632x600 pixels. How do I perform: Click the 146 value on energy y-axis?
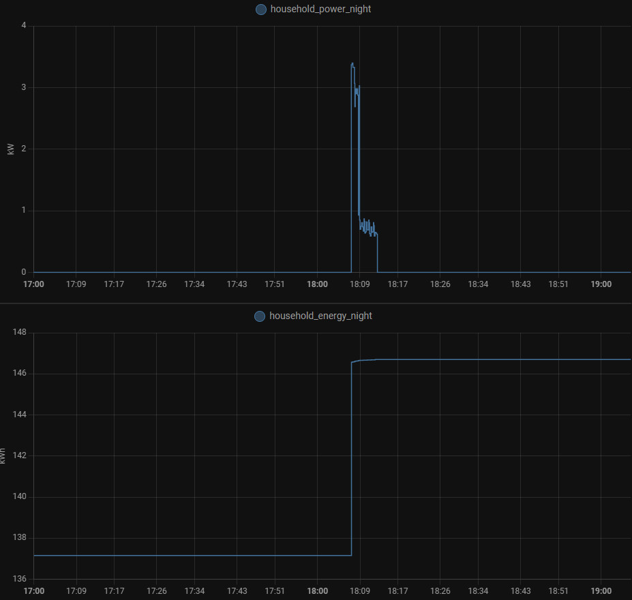point(19,374)
